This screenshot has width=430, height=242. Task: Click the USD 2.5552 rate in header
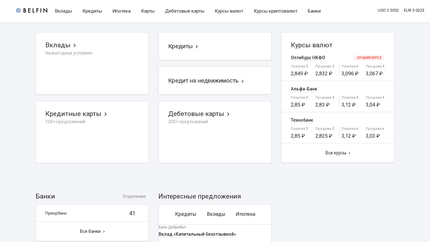tap(388, 10)
